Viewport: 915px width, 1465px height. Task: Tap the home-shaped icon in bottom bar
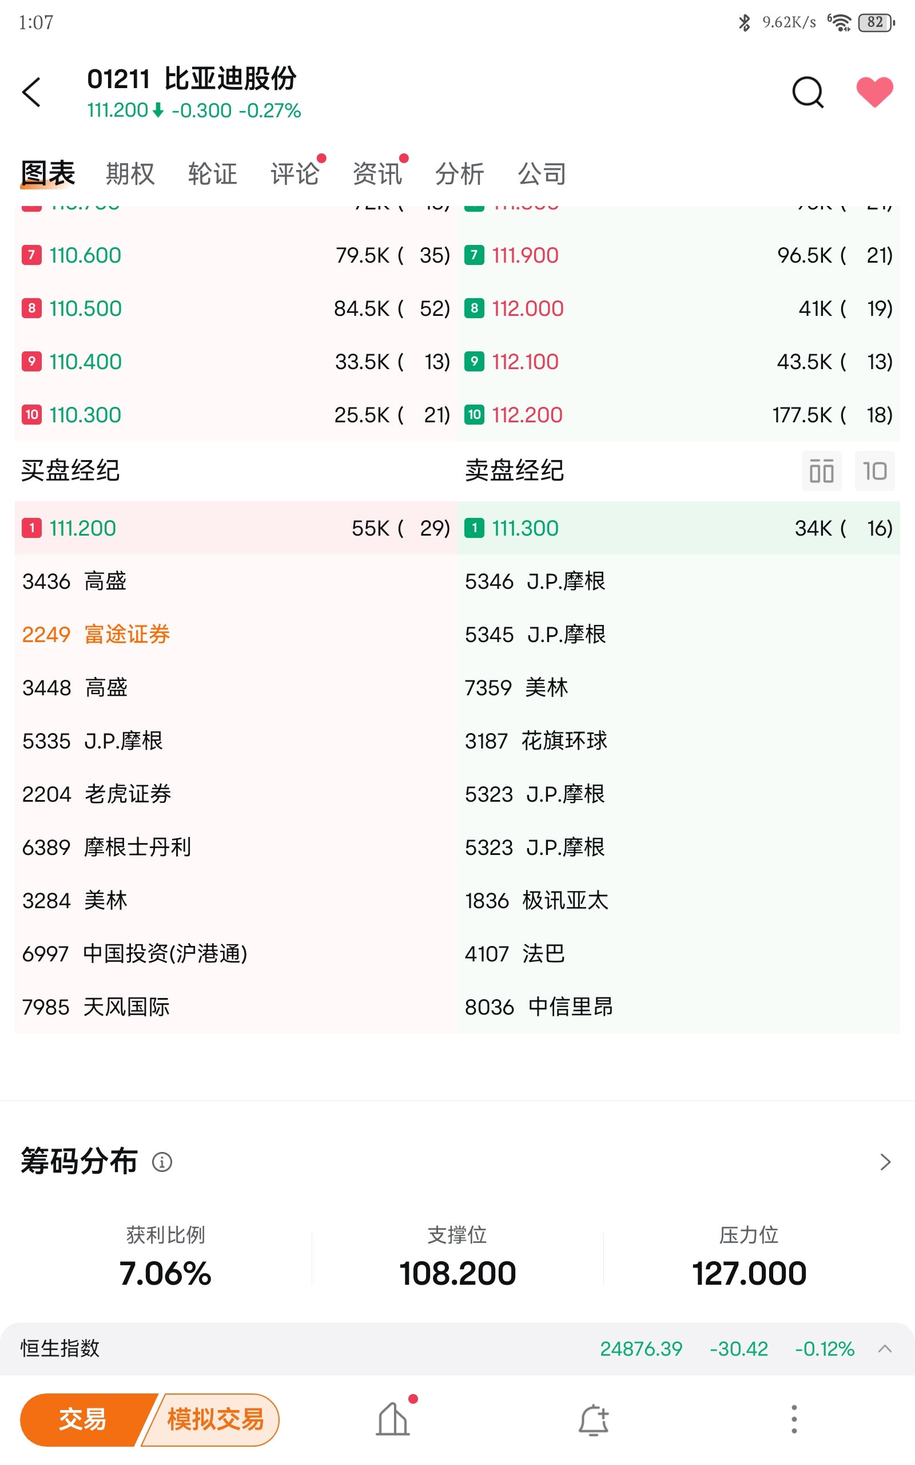(x=393, y=1420)
